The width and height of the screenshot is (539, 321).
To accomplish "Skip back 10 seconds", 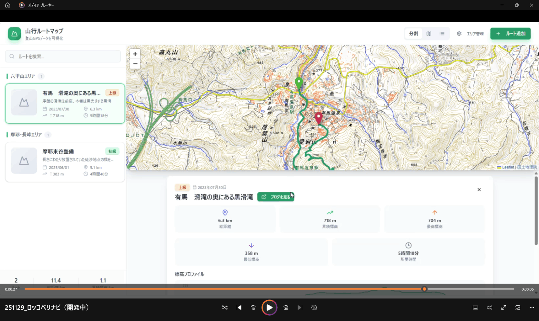I will click(x=253, y=307).
